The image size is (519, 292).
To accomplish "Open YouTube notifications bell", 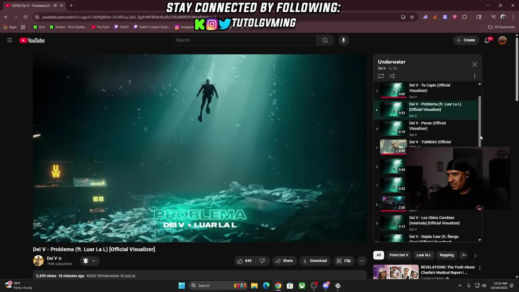I will point(487,40).
